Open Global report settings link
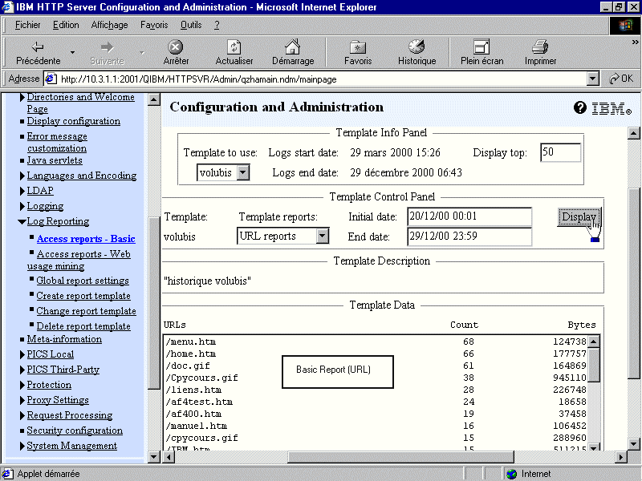The image size is (642, 481). [83, 281]
